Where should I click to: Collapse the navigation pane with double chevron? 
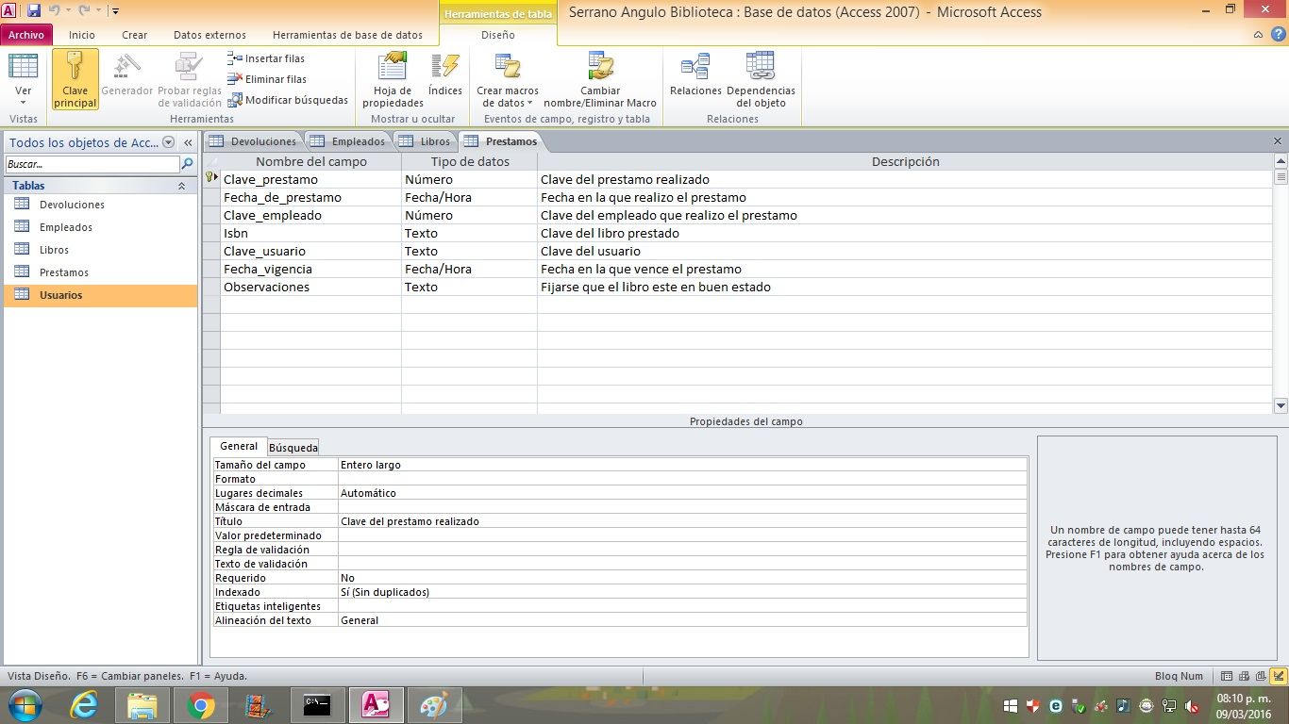pyautogui.click(x=188, y=143)
